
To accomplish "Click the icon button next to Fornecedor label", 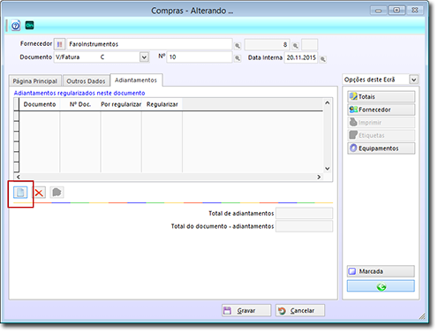I will click(x=60, y=44).
